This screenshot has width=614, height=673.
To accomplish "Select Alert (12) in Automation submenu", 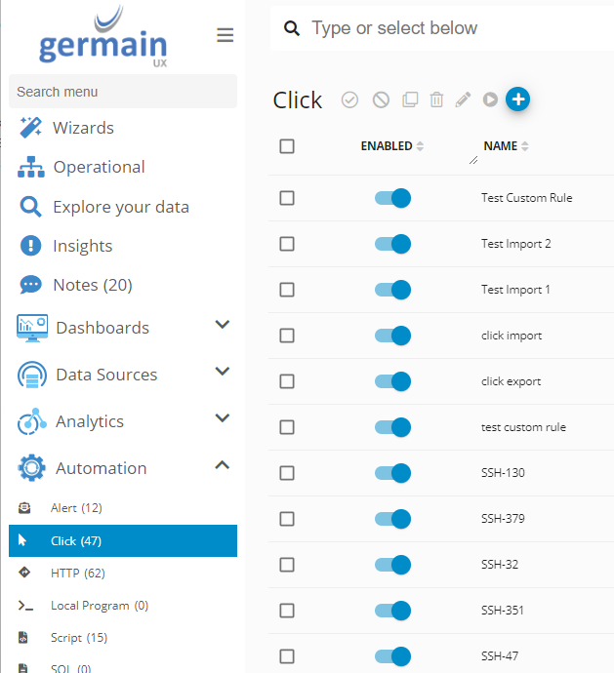I will pyautogui.click(x=76, y=508).
